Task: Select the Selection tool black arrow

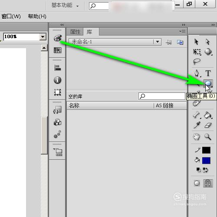Action: pyautogui.click(x=196, y=42)
